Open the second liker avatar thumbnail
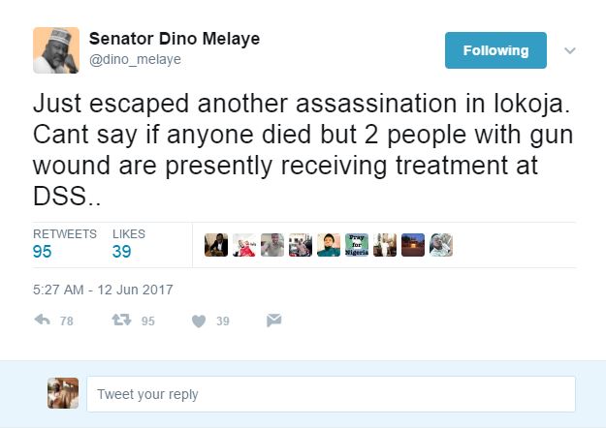The image size is (606, 428). click(244, 245)
